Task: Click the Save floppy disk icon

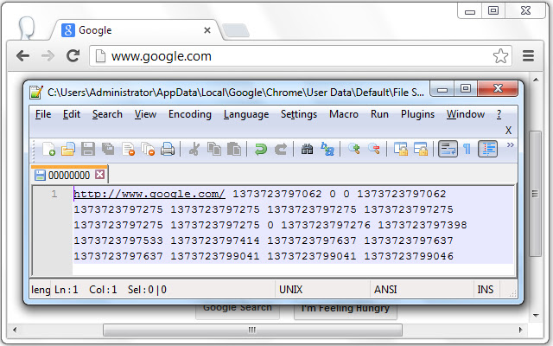Action: [88, 149]
